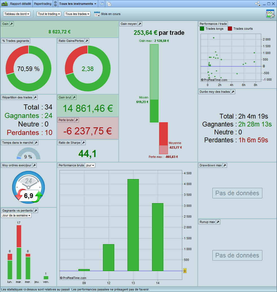Click the 8 623,72 € total gain value
Viewport: 277px width, 292px height.
(60, 32)
